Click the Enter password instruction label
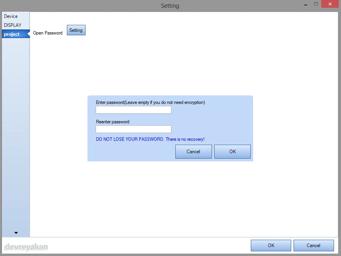Image resolution: width=341 pixels, height=256 pixels. pyautogui.click(x=150, y=102)
